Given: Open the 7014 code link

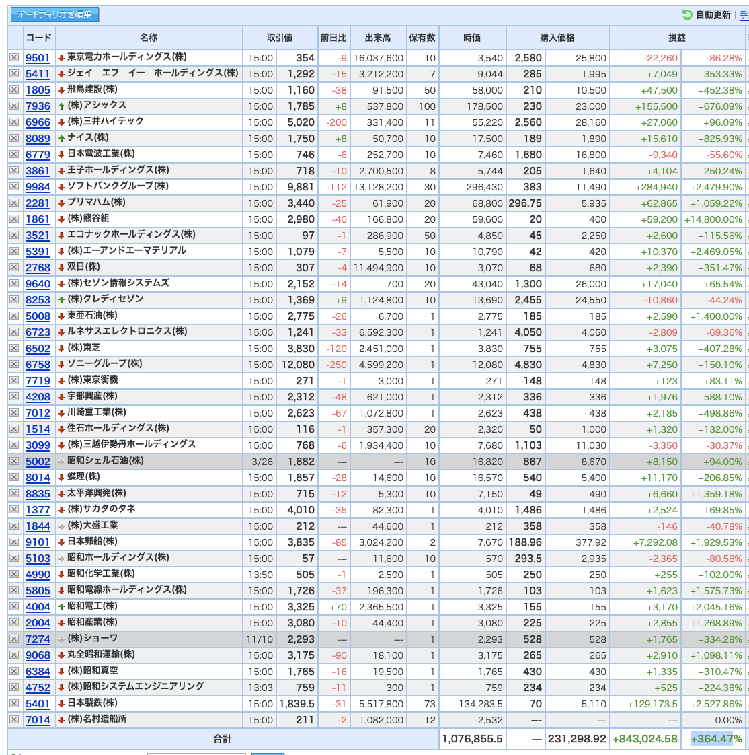Looking at the screenshot, I should (x=38, y=720).
